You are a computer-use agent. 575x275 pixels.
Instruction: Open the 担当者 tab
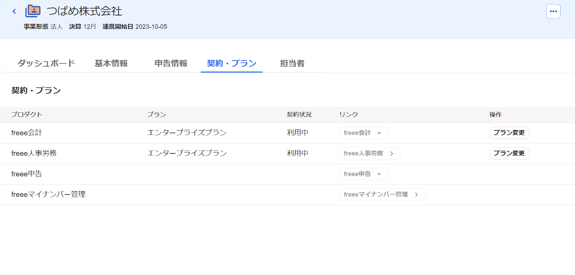292,63
